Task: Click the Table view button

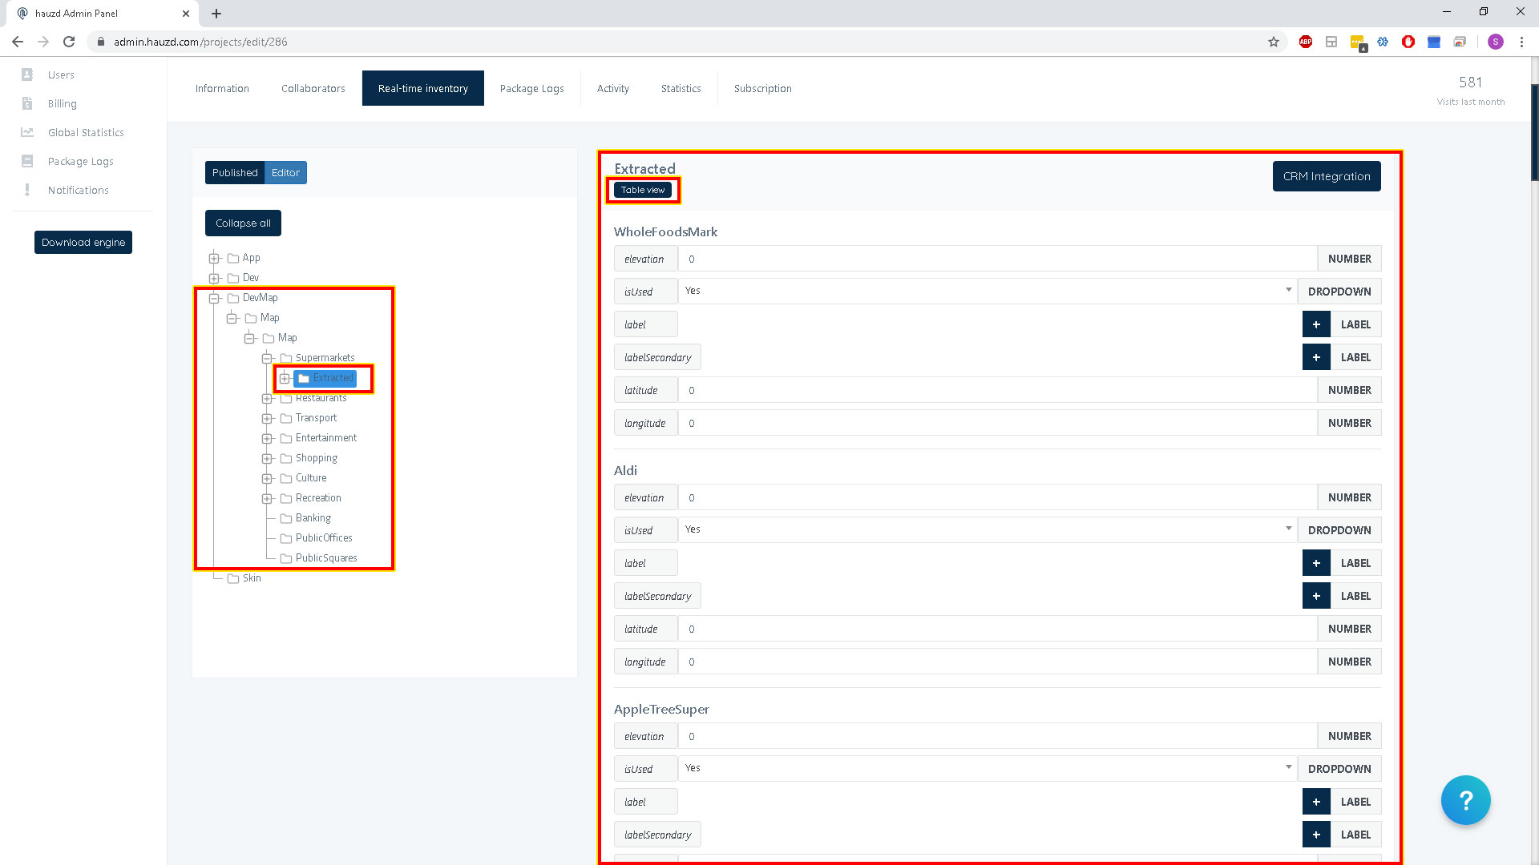Action: (x=643, y=190)
